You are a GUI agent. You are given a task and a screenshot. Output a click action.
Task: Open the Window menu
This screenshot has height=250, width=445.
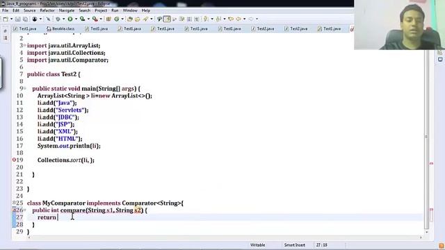[x=130, y=10]
